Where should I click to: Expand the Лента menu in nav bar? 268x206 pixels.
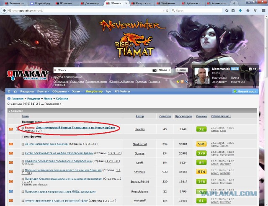click(x=43, y=91)
